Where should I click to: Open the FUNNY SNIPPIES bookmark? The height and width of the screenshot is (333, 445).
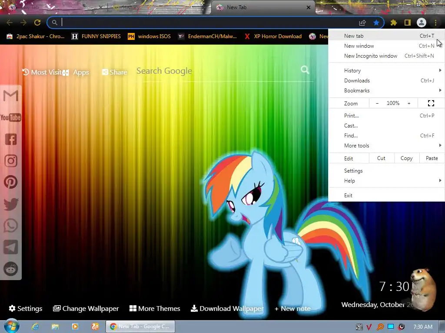coord(96,36)
